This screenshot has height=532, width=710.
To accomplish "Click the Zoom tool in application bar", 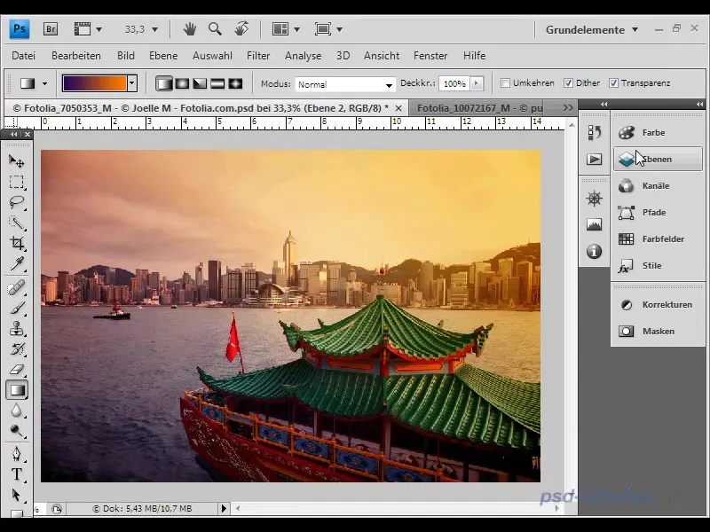I will click(215, 29).
